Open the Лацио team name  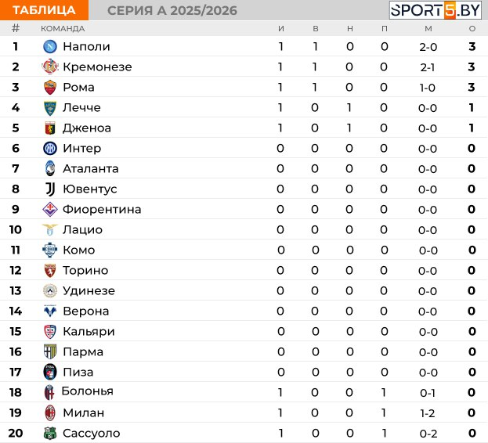click(82, 229)
